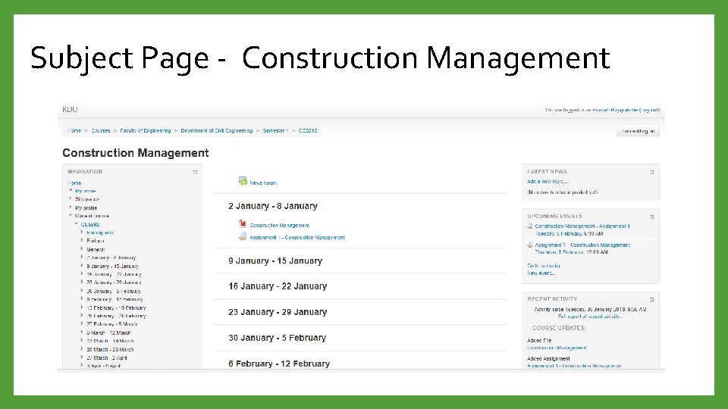Expand the Badges node arrow
The height and width of the screenshot is (409, 728).
pos(82,241)
